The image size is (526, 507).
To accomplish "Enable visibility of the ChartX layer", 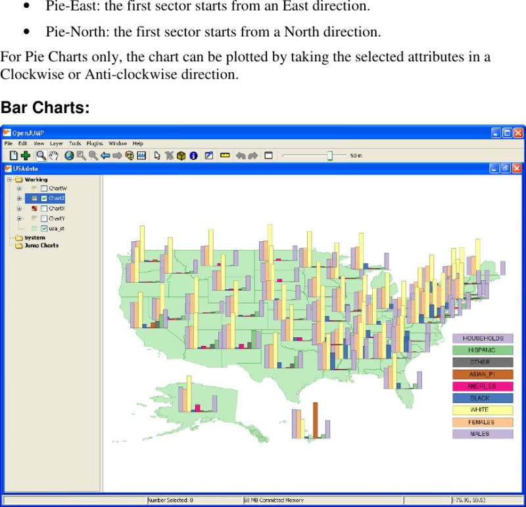I will (x=45, y=208).
